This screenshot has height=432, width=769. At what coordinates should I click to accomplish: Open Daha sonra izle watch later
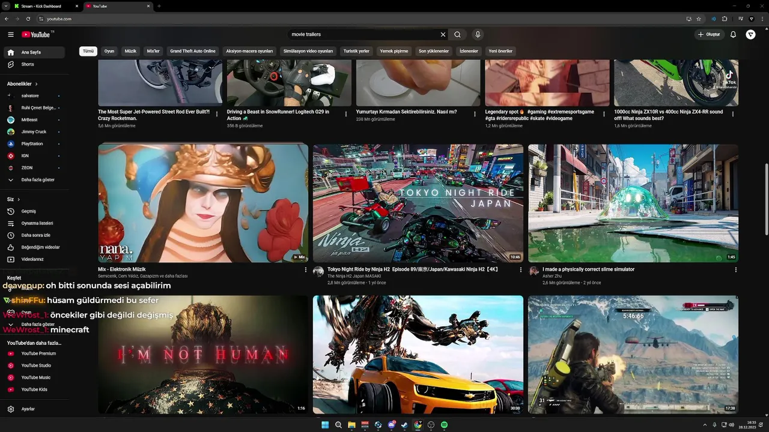(x=33, y=235)
